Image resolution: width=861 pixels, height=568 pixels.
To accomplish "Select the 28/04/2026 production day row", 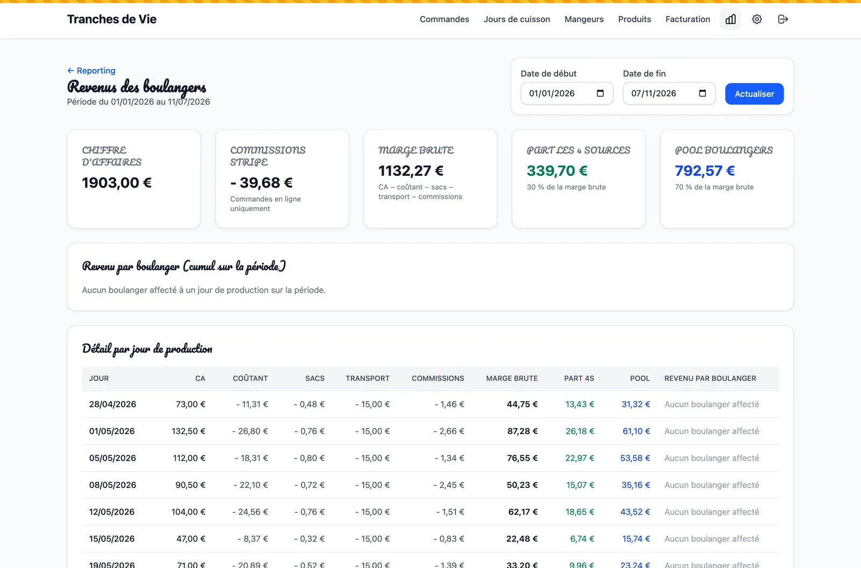I will (430, 404).
